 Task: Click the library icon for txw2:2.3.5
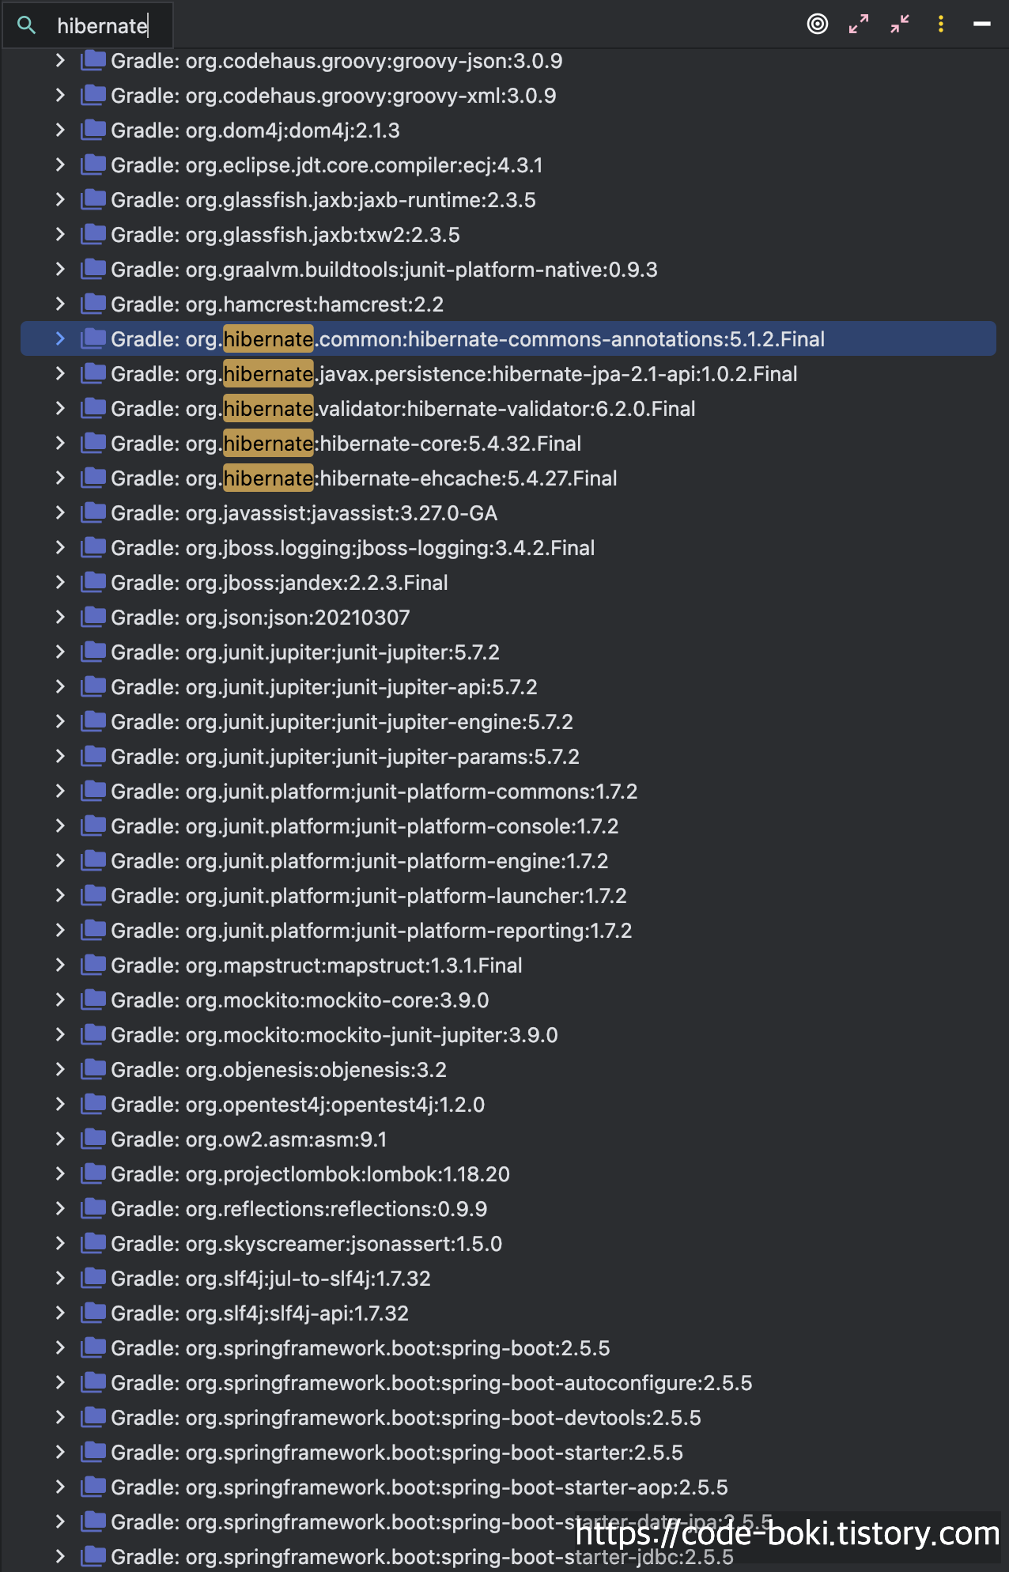(93, 234)
